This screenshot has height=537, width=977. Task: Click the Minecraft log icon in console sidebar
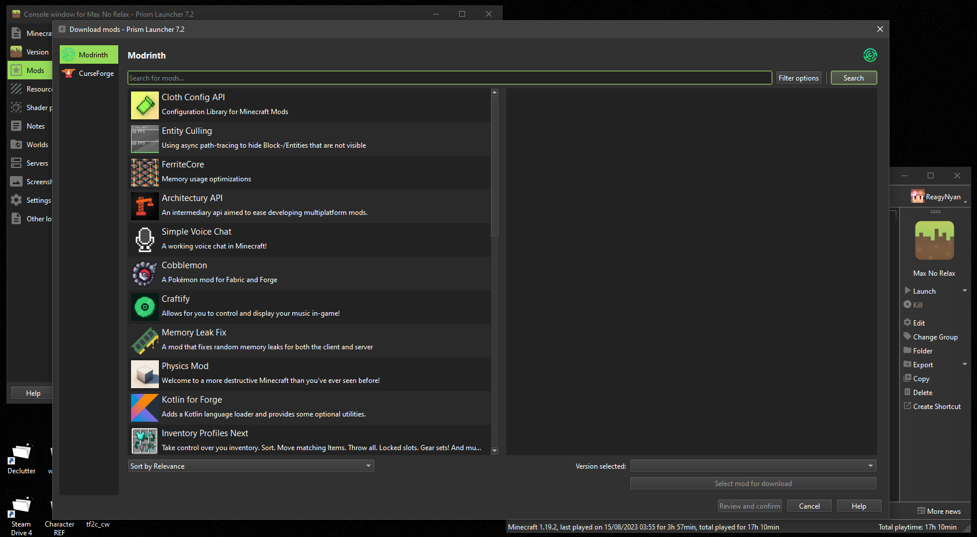(x=16, y=33)
